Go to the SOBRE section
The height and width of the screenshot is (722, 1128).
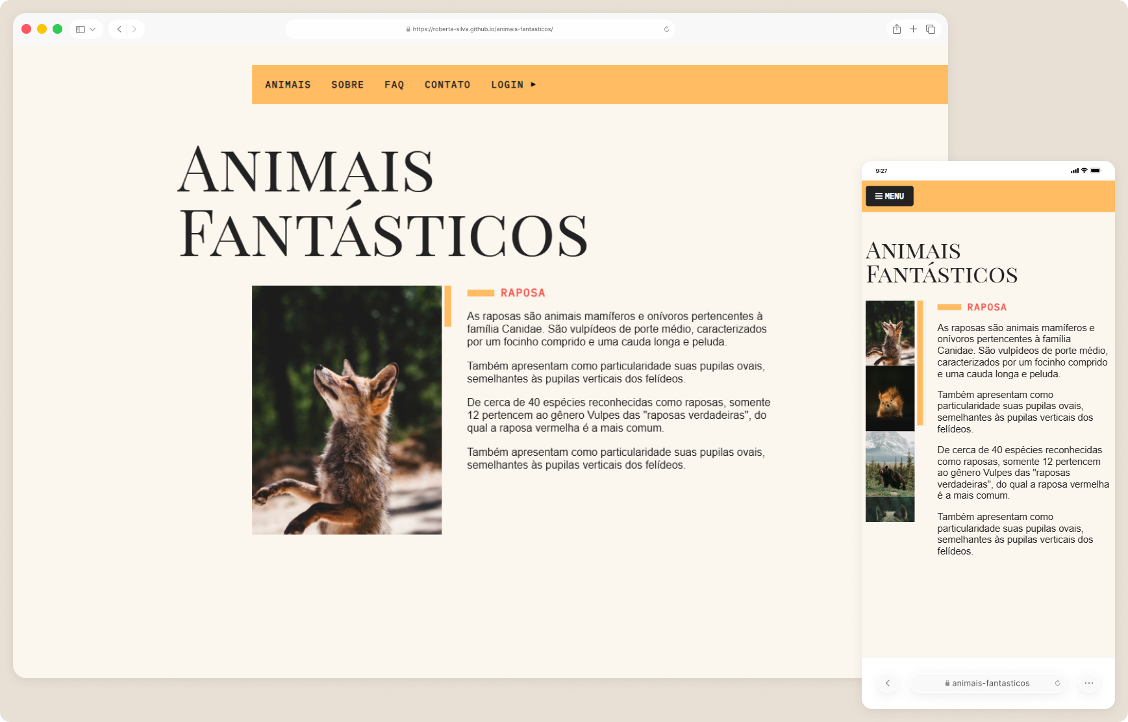point(347,84)
